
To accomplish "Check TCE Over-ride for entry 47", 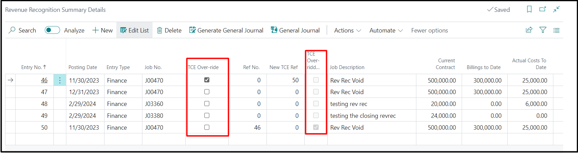I will [x=207, y=92].
